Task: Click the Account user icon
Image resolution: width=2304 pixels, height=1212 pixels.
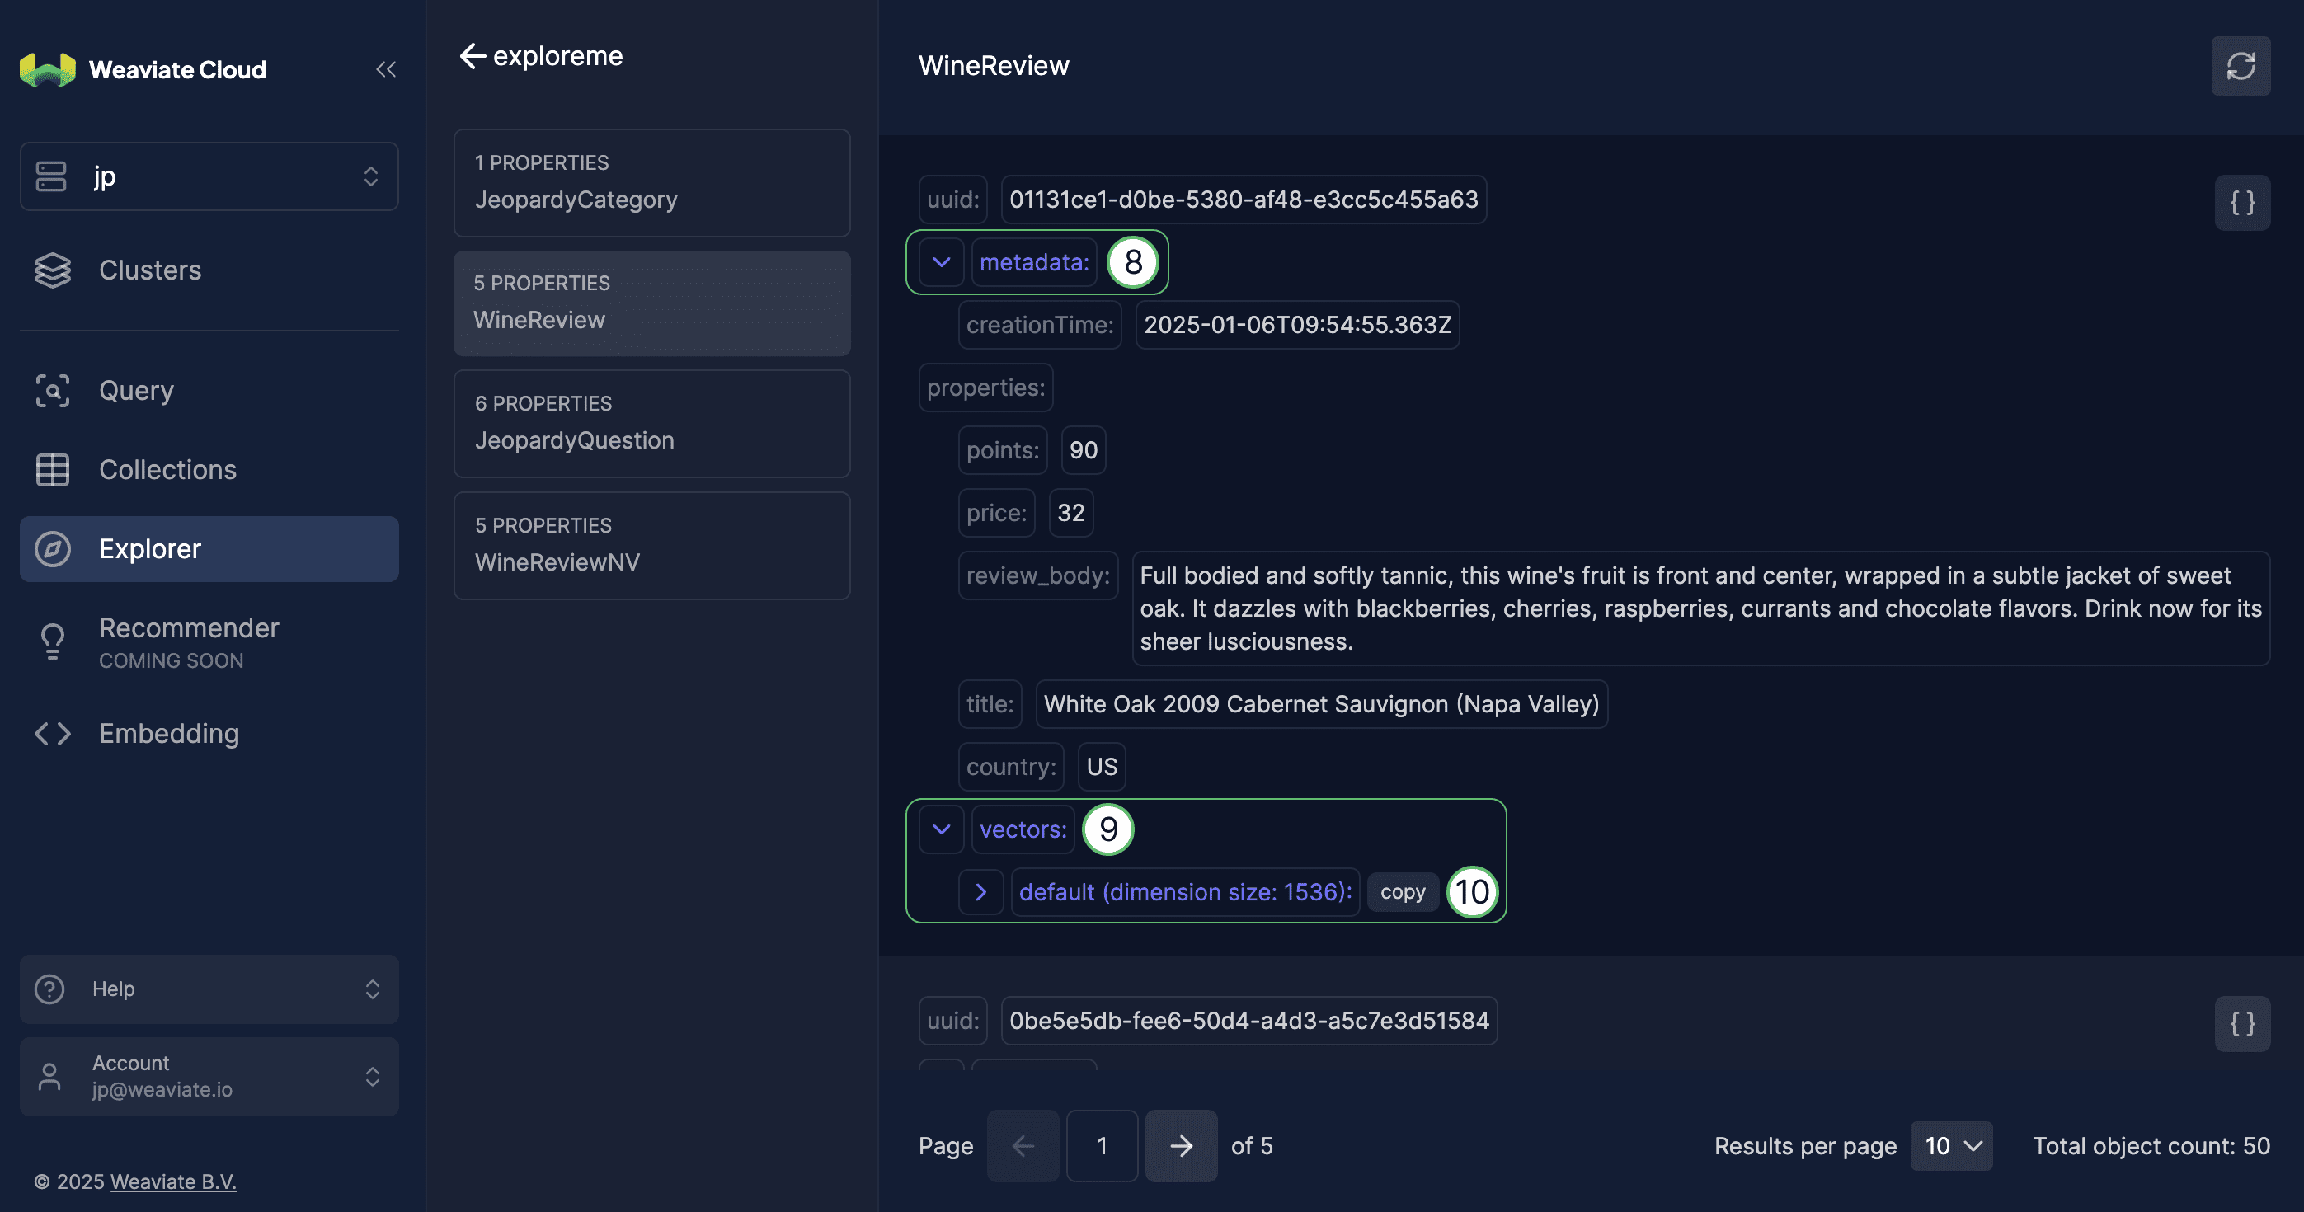Action: click(x=49, y=1076)
